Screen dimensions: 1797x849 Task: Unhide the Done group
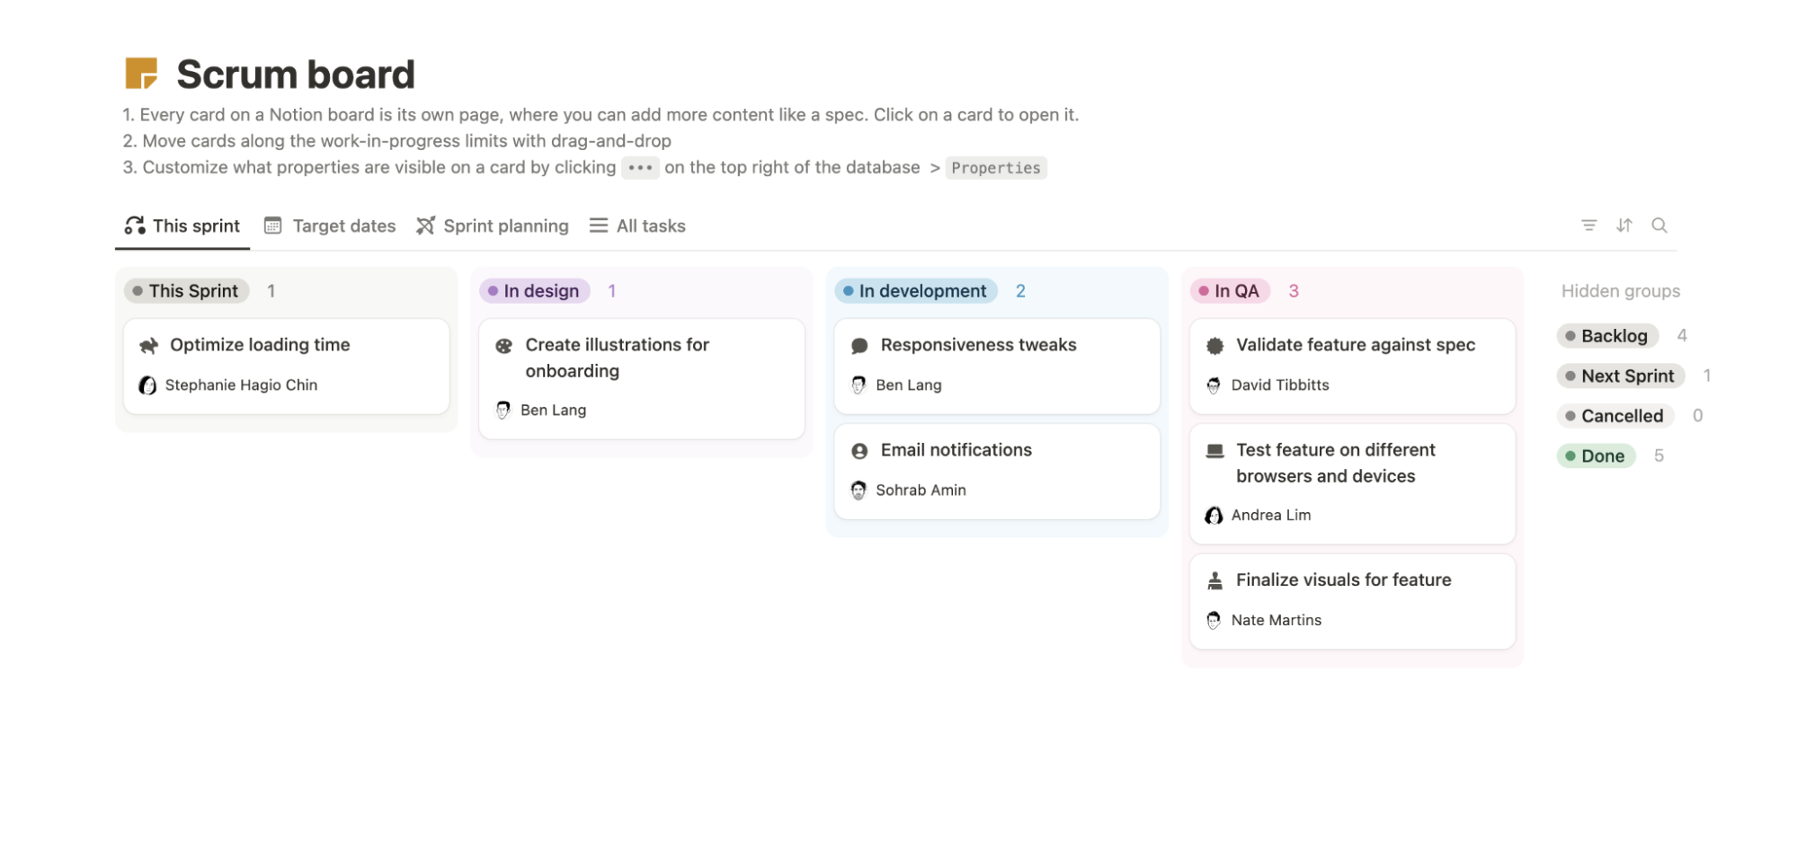point(1597,455)
